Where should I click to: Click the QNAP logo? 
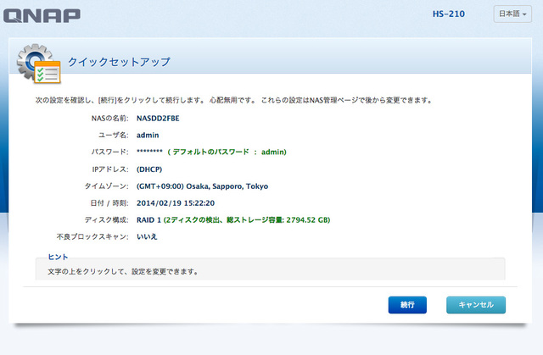coord(42,15)
